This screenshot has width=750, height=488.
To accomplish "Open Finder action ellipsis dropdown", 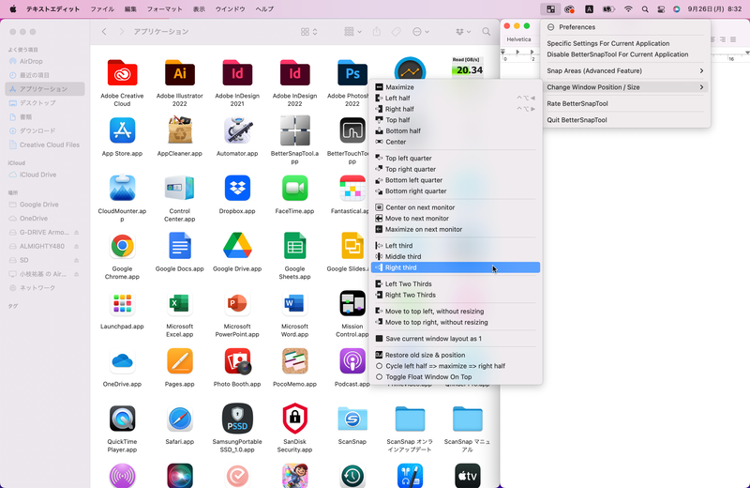I will click(421, 32).
